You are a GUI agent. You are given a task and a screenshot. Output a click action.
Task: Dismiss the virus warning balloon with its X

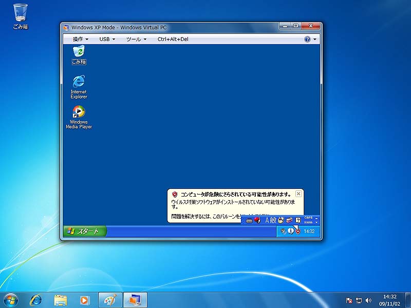pos(298,194)
